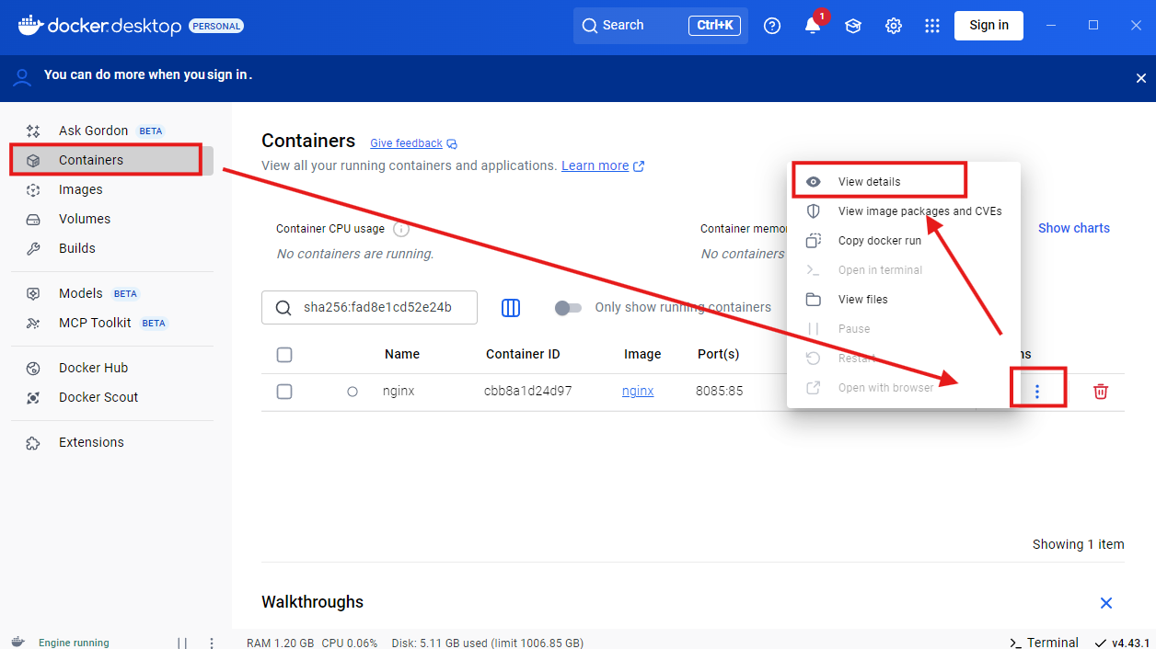Close the Walkthroughs section
1156x649 pixels.
1106,603
